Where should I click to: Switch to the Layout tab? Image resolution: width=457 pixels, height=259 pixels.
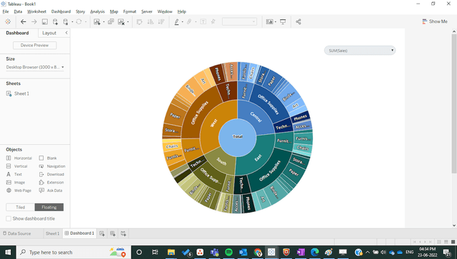(x=49, y=33)
